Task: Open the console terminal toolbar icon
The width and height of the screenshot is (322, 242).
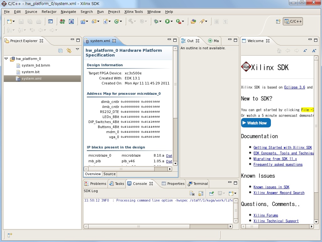Action: click(x=50, y=21)
